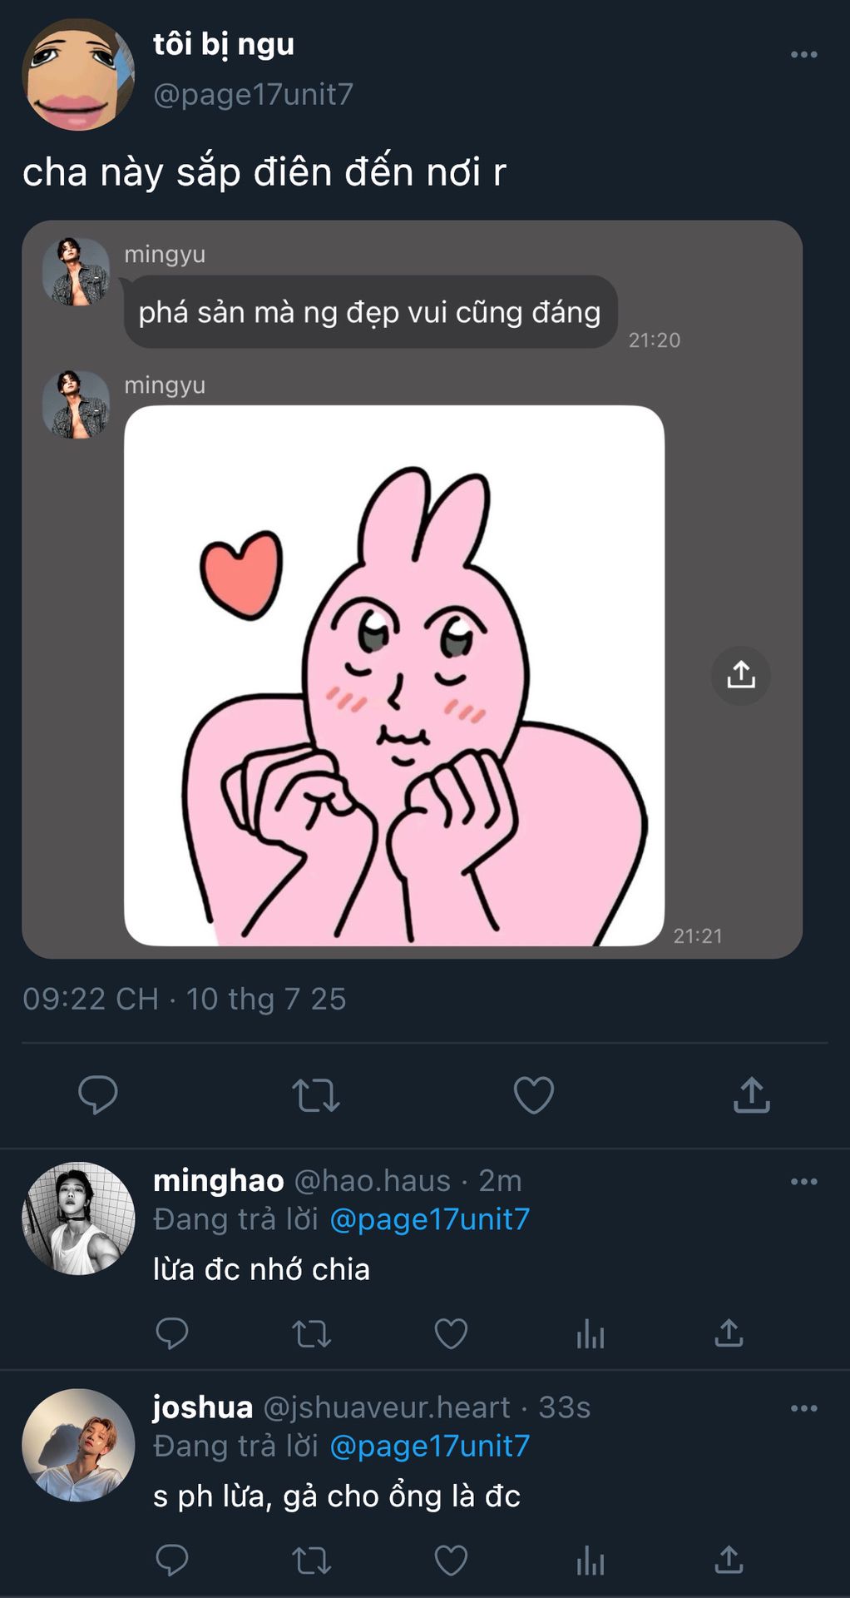Open more options on joshua's reply
Screen dimensions: 850x1598
click(803, 1408)
